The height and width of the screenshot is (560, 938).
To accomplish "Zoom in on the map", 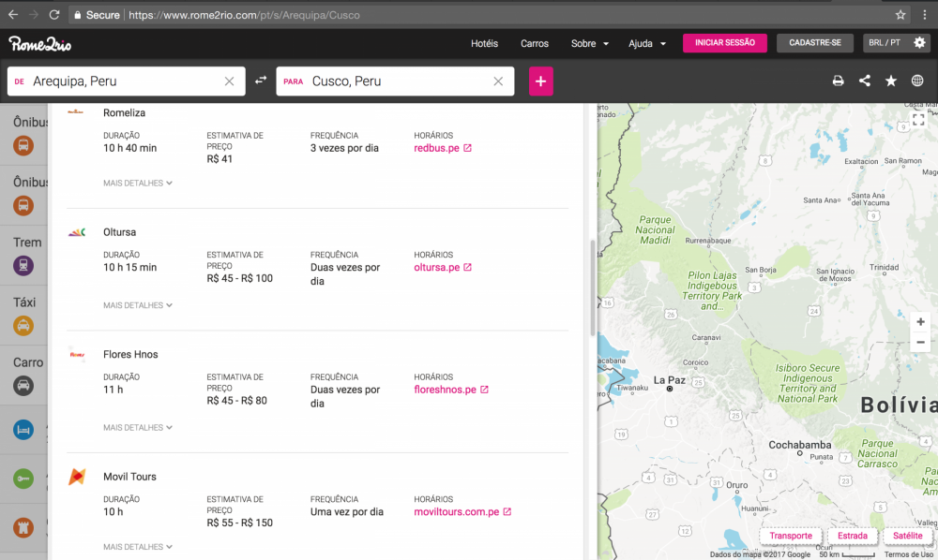I will click(x=920, y=322).
